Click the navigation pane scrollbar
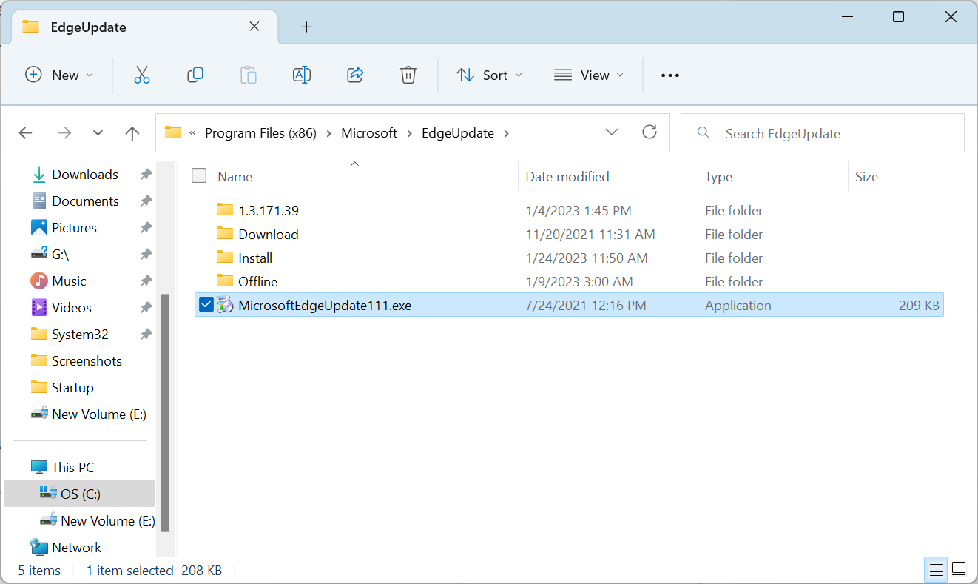The image size is (978, 584). point(166,412)
